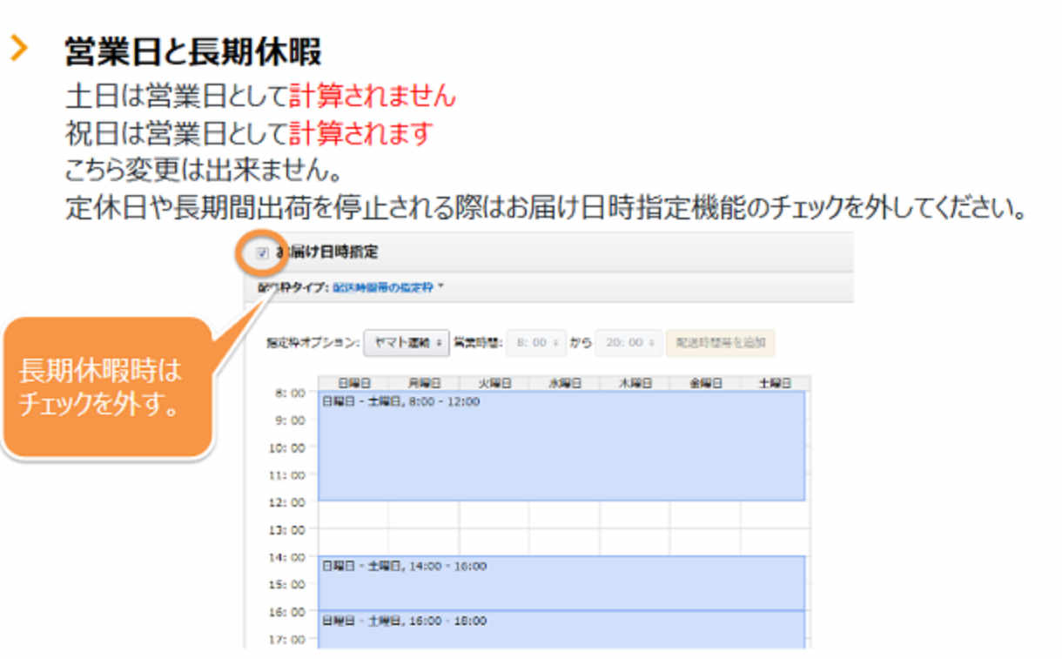Select the 14:00 - 16:00 delivery time block
This screenshot has width=1062, height=659.
[x=561, y=583]
